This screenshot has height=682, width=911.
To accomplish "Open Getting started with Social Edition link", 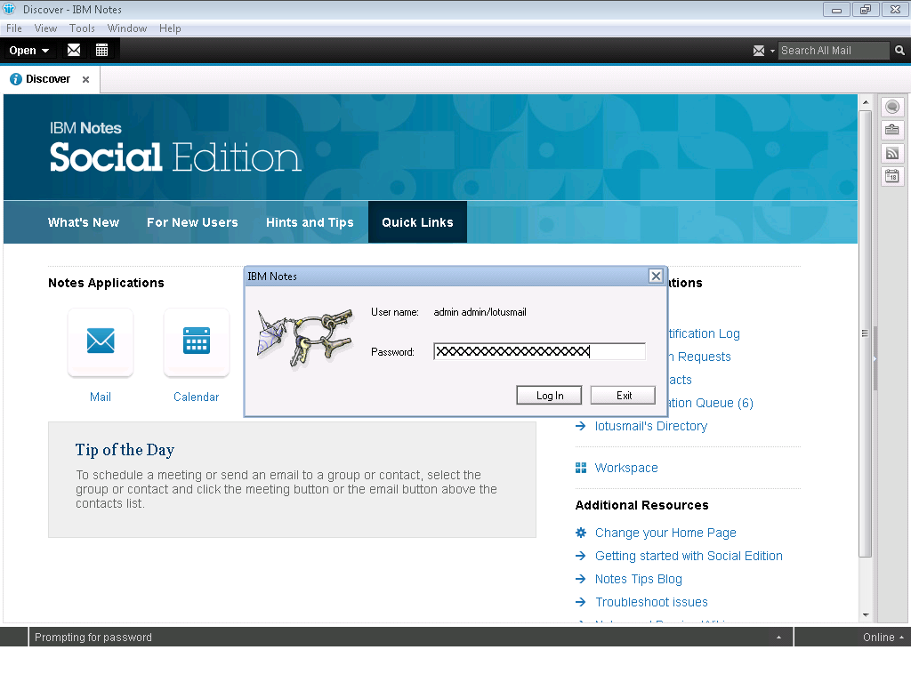I will 689,556.
